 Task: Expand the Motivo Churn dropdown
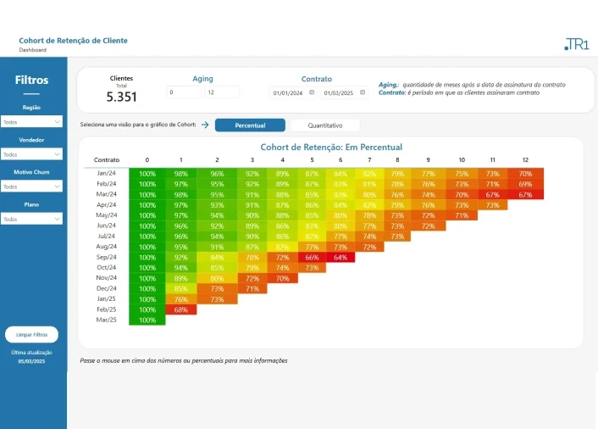(x=31, y=187)
